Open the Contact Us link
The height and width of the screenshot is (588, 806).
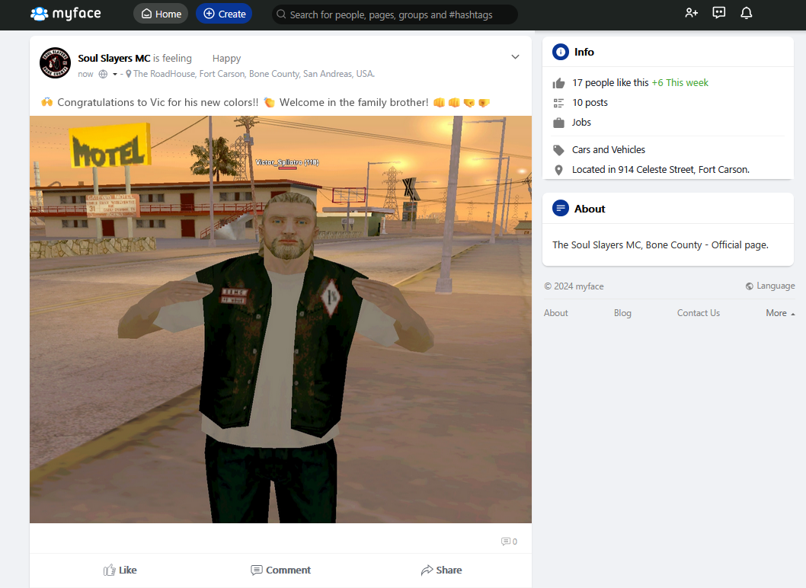pyautogui.click(x=698, y=313)
